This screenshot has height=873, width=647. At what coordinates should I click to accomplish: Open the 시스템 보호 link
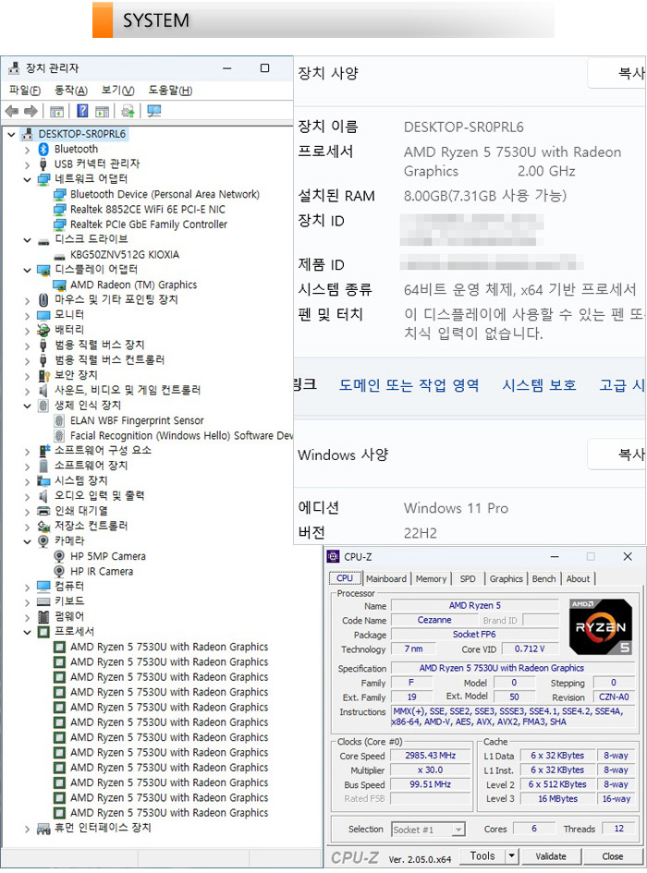pyautogui.click(x=539, y=385)
